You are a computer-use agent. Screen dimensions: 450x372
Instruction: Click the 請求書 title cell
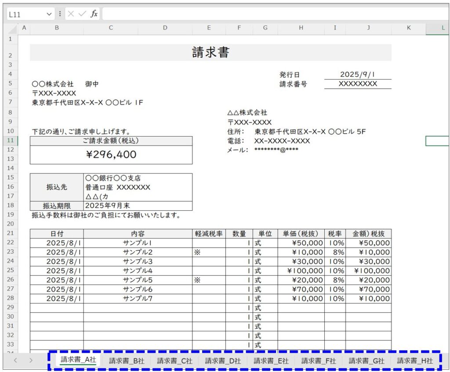(210, 53)
